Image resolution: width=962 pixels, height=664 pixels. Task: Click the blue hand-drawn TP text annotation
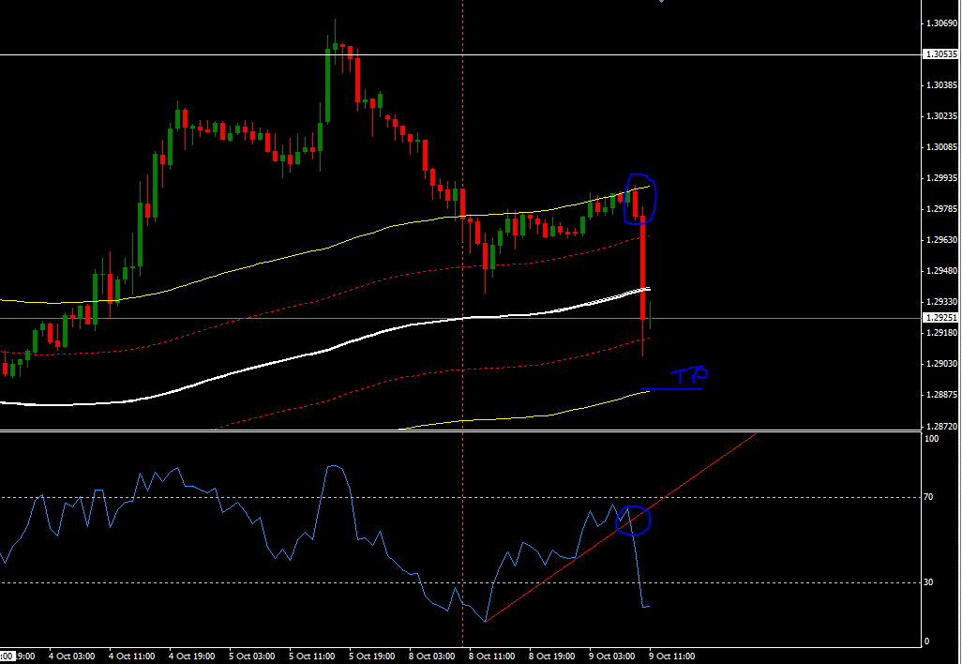pos(689,375)
